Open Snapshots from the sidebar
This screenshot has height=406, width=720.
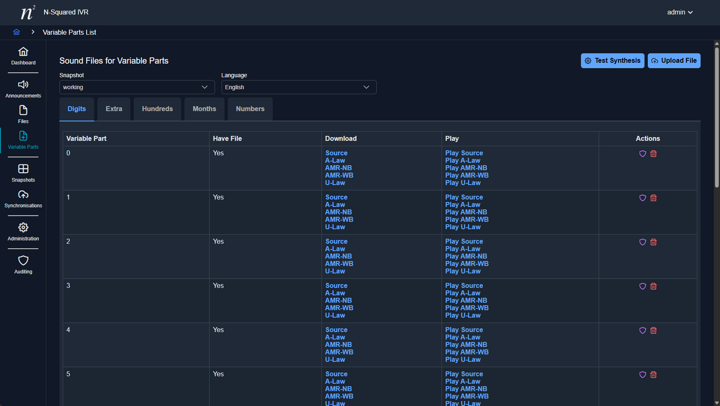[23, 169]
